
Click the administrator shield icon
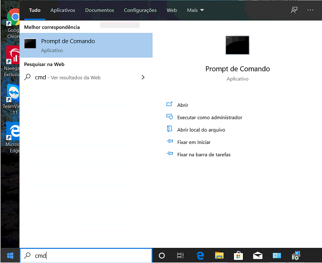point(169,117)
